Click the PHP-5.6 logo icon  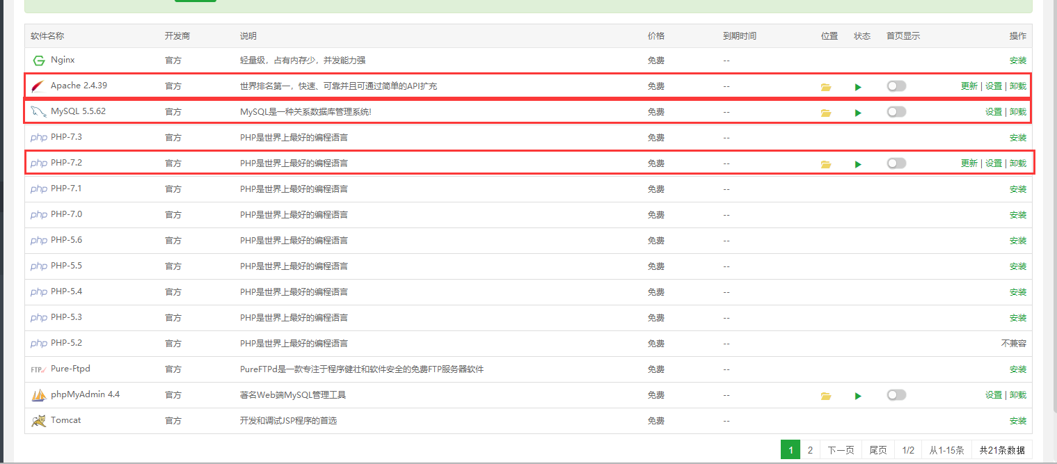tap(39, 241)
